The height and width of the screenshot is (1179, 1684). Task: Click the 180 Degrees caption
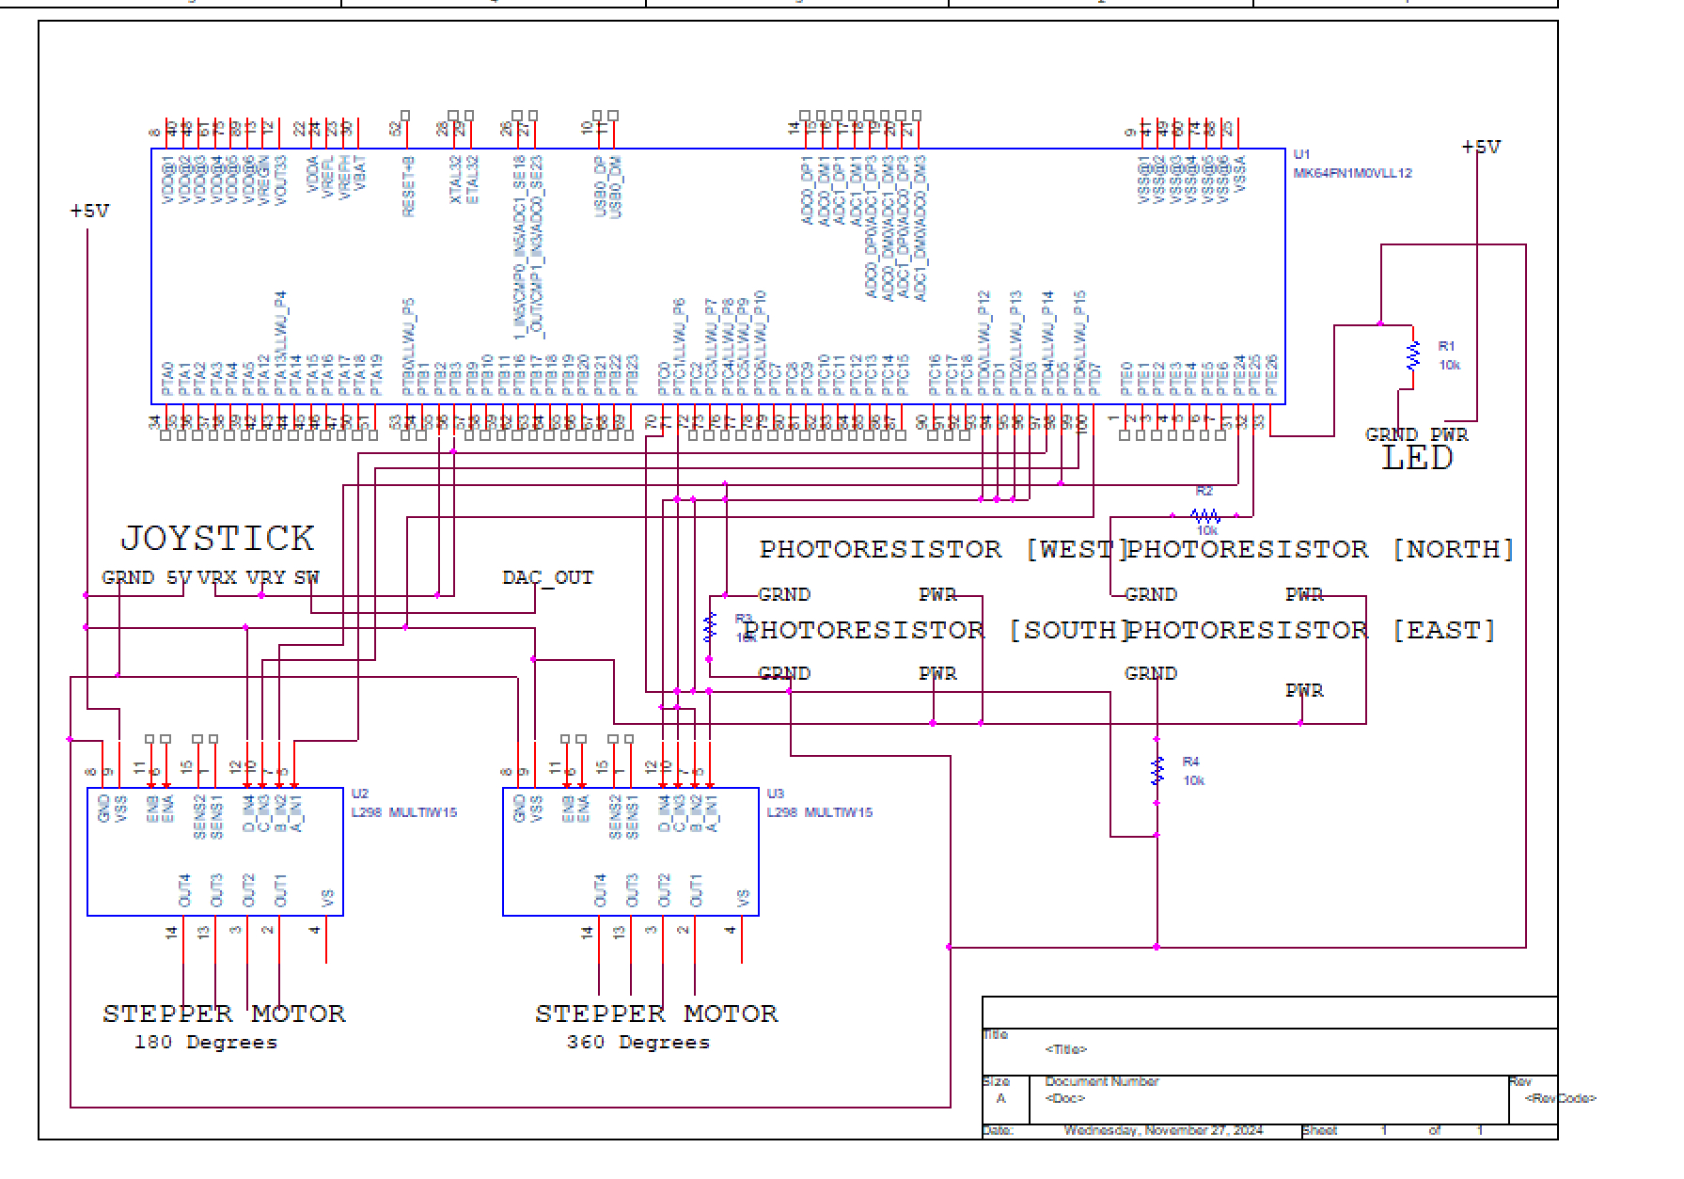(206, 1043)
